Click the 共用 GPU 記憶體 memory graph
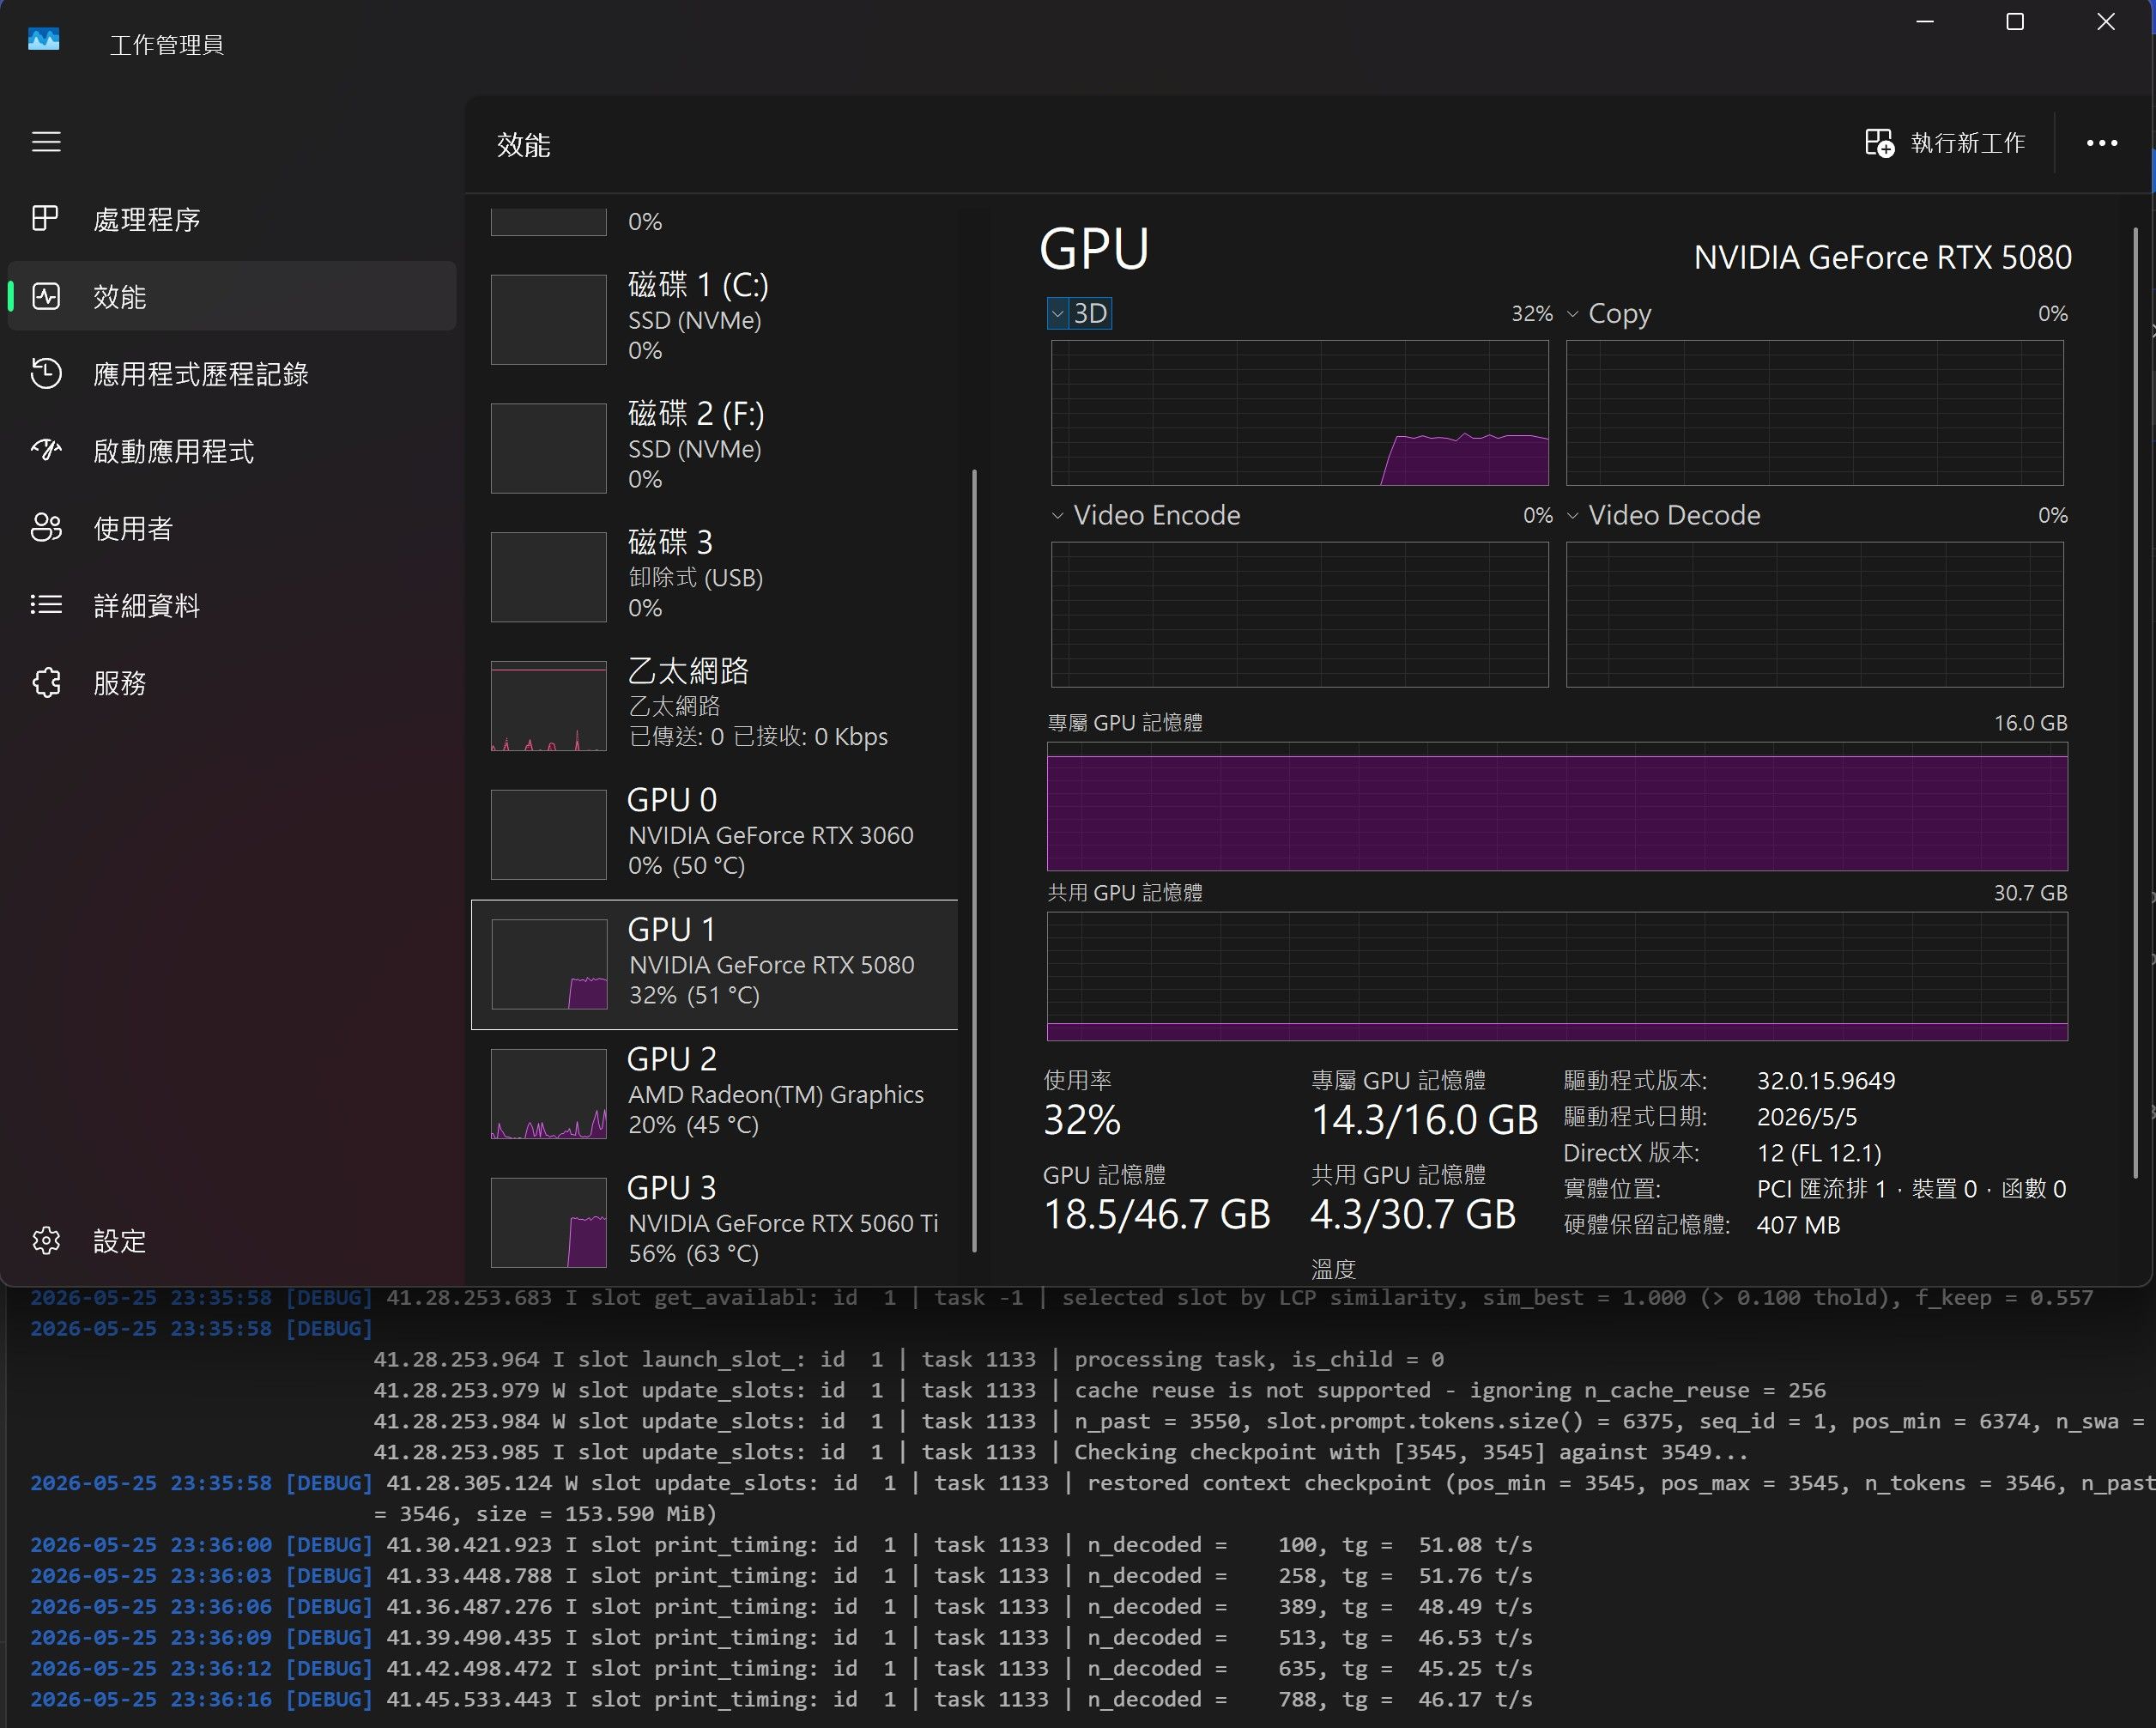This screenshot has width=2156, height=1728. (1557, 976)
